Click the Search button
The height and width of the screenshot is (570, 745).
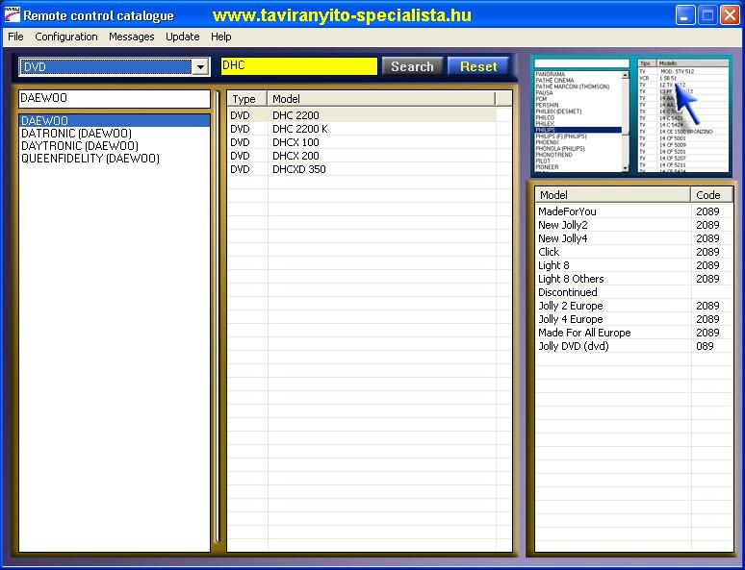412,66
